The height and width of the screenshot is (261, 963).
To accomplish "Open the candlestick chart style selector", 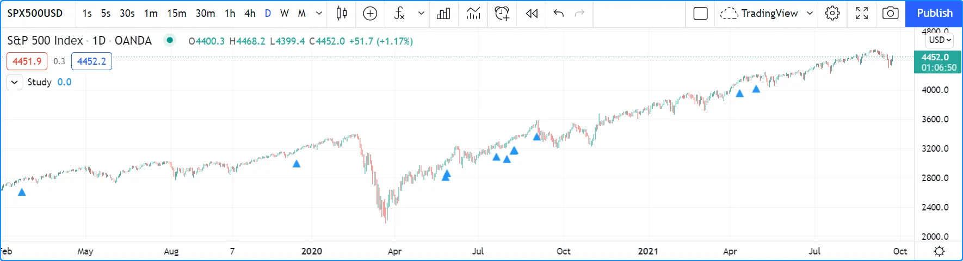I will pyautogui.click(x=342, y=14).
